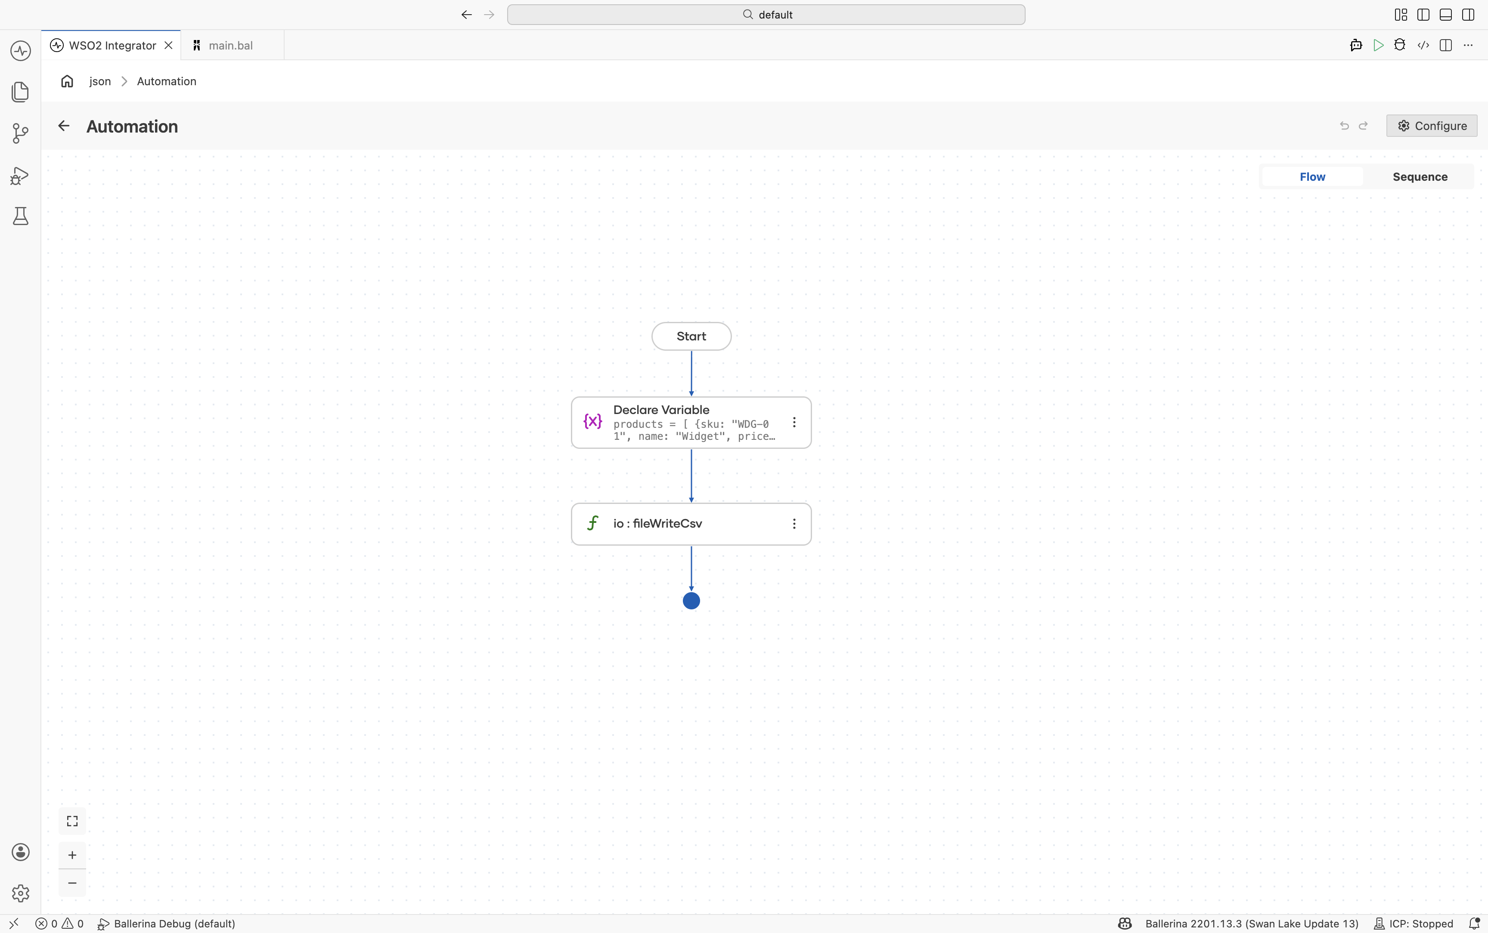Open the Explorer files icon in sidebar
1488x933 pixels.
[20, 92]
